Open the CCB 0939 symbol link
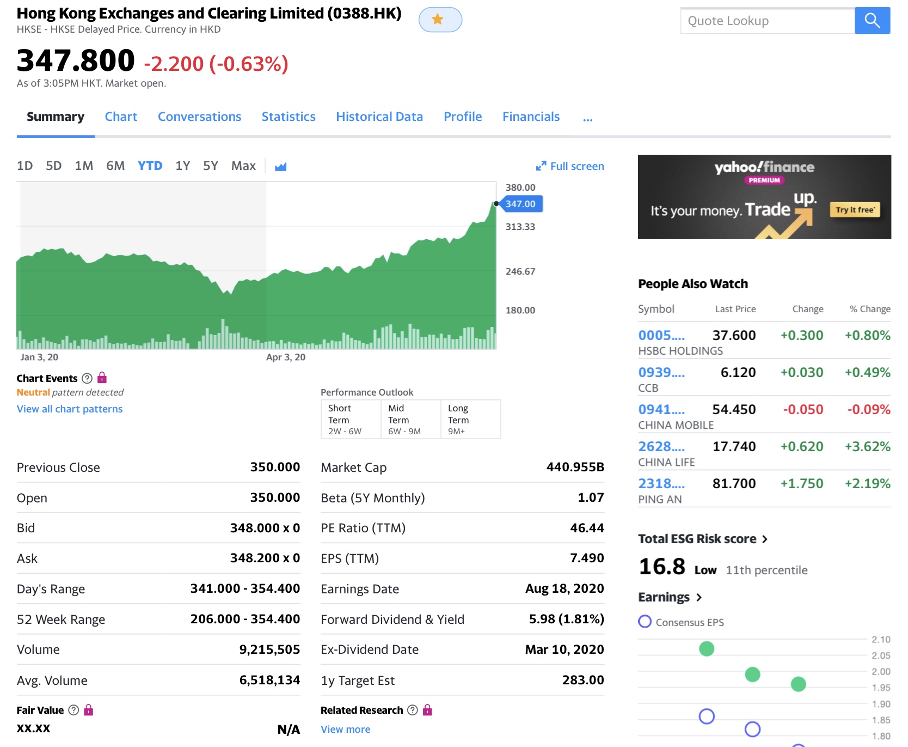This screenshot has width=908, height=747. (661, 372)
